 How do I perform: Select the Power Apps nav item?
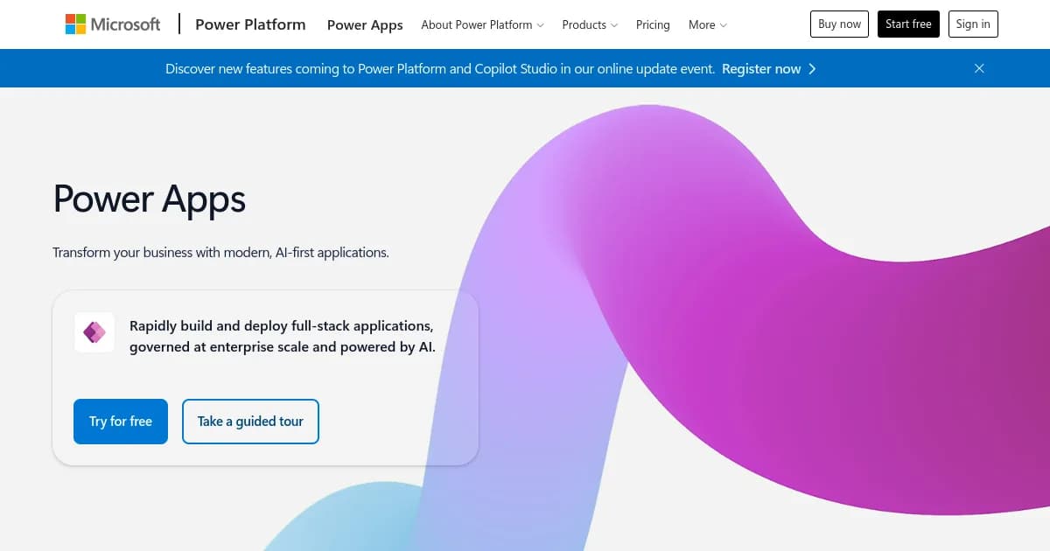pos(365,24)
